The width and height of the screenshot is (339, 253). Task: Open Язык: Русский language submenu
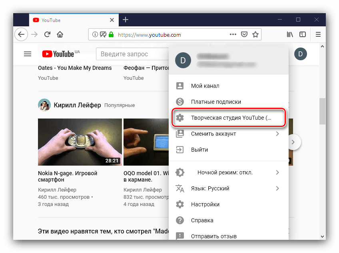[x=229, y=188]
